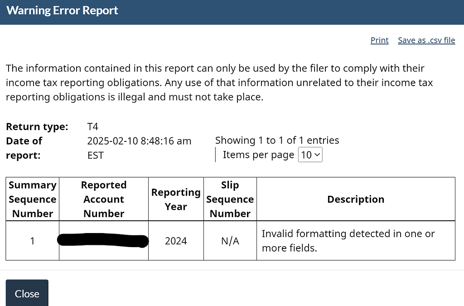Viewport: 464px width, 306px height.
Task: Save the report as a .csv file
Action: coord(426,40)
